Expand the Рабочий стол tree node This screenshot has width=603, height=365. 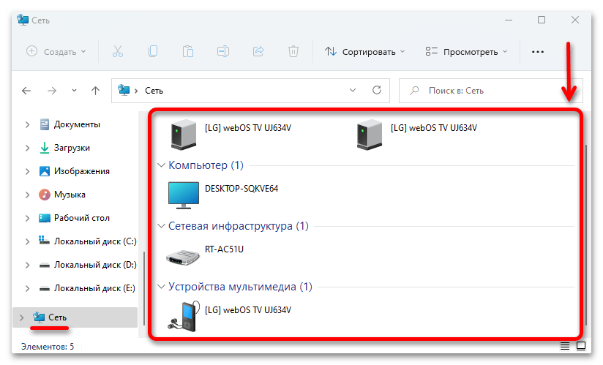[x=27, y=218]
